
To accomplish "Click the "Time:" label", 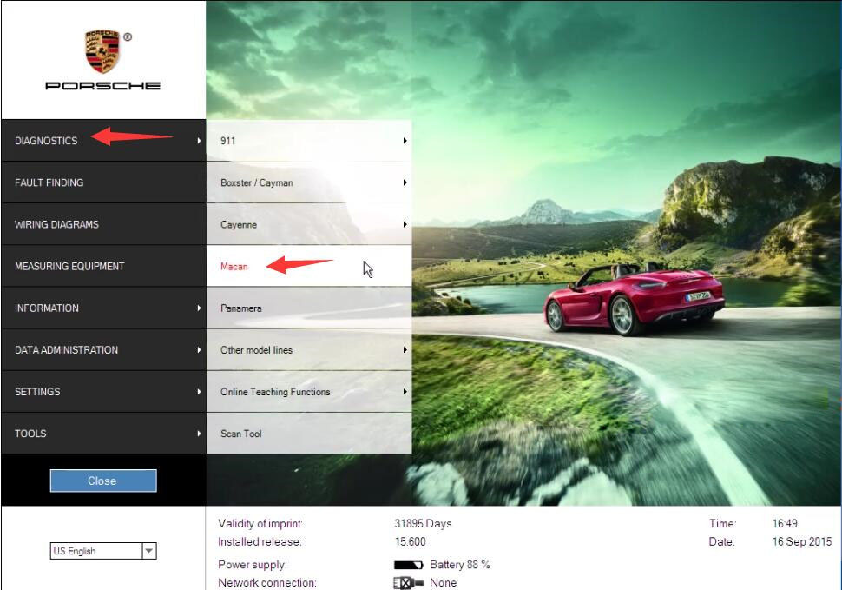I will pyautogui.click(x=723, y=523).
